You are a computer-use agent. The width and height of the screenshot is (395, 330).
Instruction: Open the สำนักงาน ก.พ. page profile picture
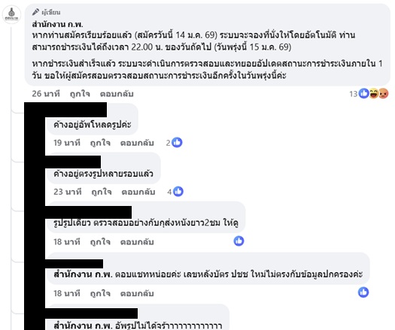(11, 15)
